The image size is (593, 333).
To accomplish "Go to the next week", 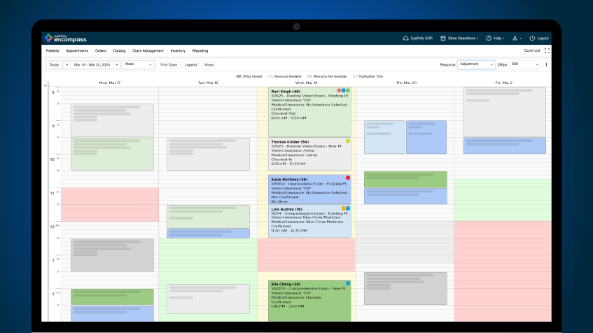I will (x=117, y=64).
